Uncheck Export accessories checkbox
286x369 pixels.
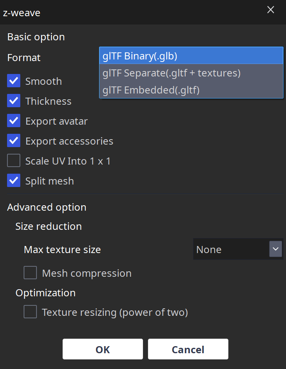click(x=14, y=141)
